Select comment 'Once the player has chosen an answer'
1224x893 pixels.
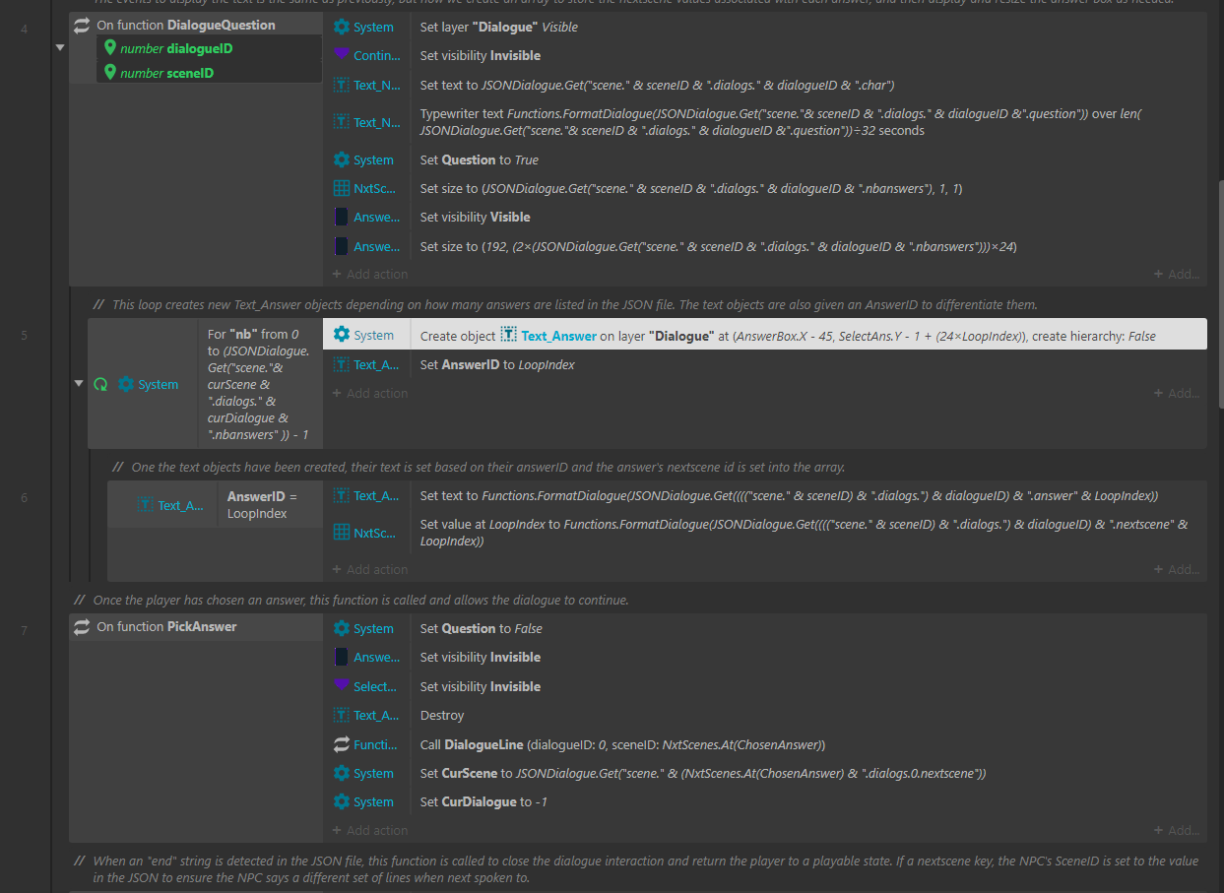pyautogui.click(x=352, y=600)
